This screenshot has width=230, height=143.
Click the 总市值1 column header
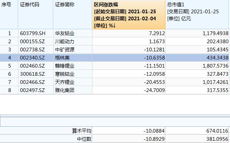[x=197, y=15]
